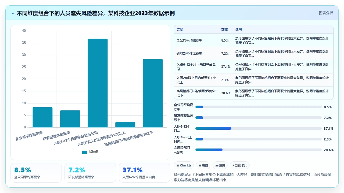Click progress bar for 入职6-12个月 row
This screenshot has width=344, height=193.
click(x=259, y=128)
